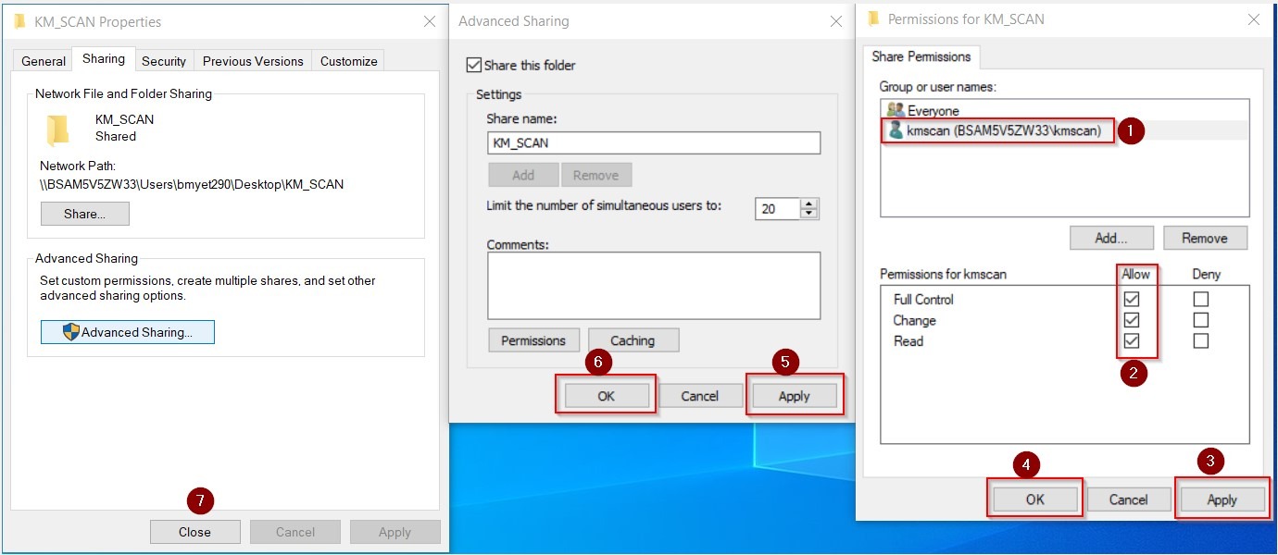This screenshot has height=555, width=1278.
Task: Decrease simultaneous users limit with down arrow
Action: [809, 214]
